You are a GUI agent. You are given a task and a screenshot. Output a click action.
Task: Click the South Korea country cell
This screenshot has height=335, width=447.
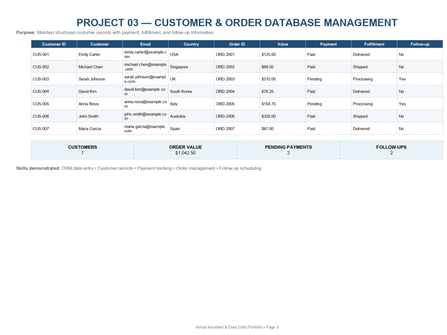pos(191,92)
